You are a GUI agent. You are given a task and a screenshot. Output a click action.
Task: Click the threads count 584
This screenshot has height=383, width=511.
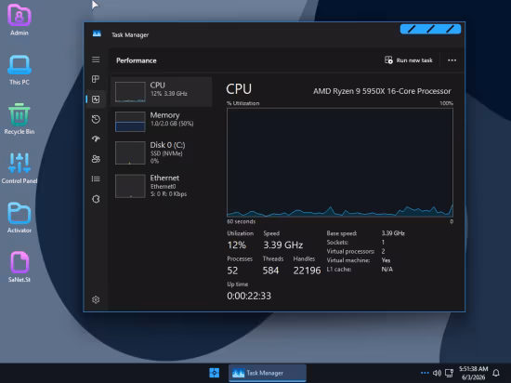click(x=270, y=271)
